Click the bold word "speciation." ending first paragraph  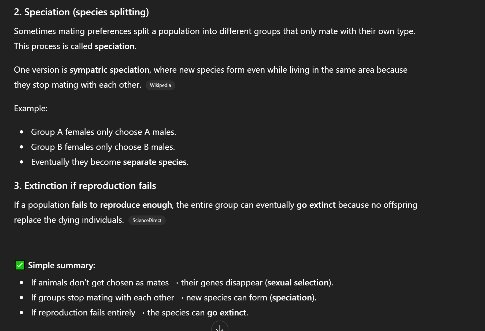coord(115,46)
